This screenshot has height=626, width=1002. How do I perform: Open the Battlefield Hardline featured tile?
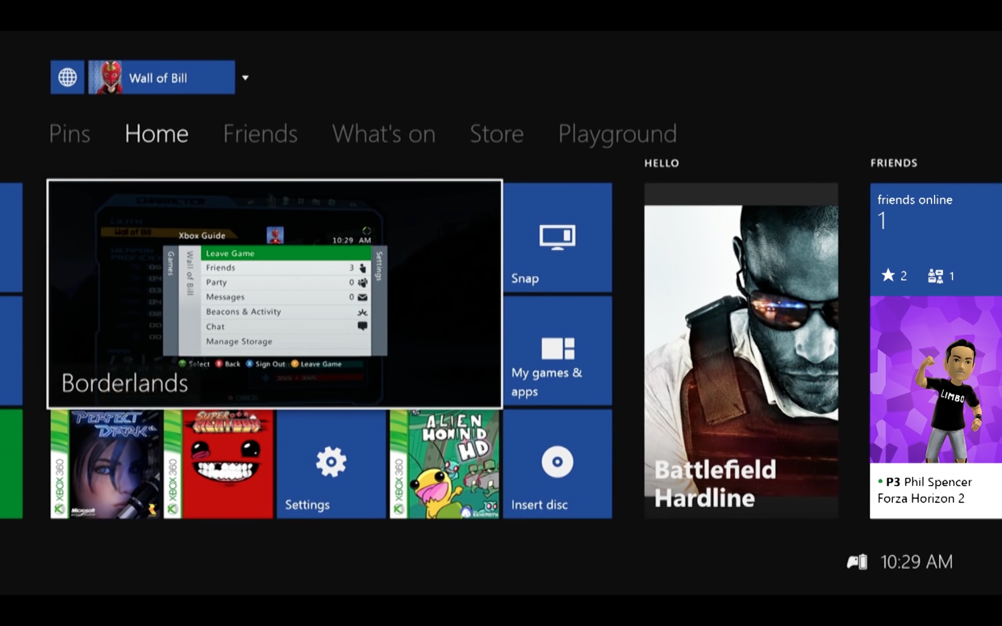click(741, 351)
